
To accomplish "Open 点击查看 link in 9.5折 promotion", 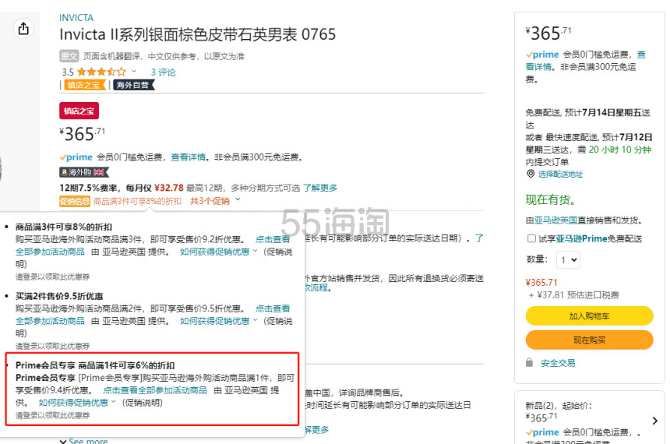I will point(273,308).
